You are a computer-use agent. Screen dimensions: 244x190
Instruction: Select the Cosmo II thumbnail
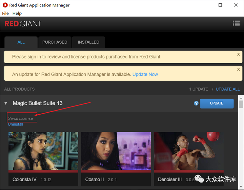pos(116,151)
